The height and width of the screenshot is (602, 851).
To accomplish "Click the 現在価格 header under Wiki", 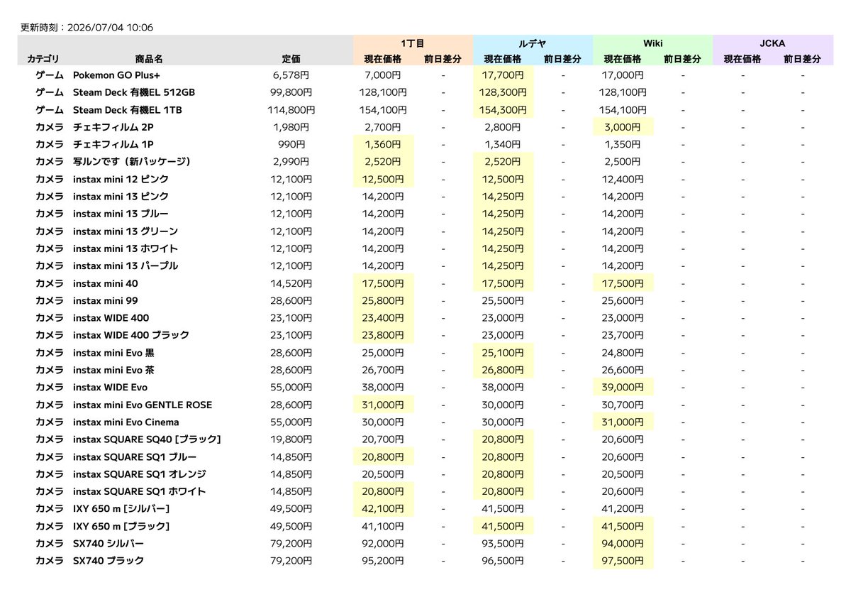I will click(623, 59).
